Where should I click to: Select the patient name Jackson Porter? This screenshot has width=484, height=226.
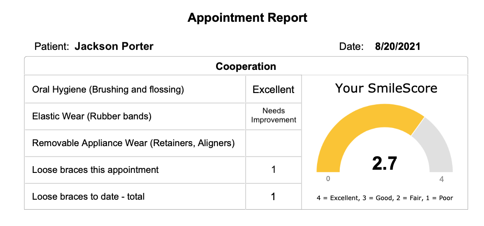[114, 46]
